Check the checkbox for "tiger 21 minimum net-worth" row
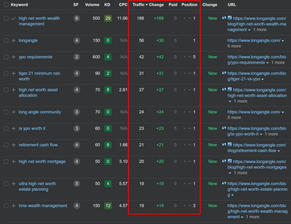 click(x=6, y=73)
